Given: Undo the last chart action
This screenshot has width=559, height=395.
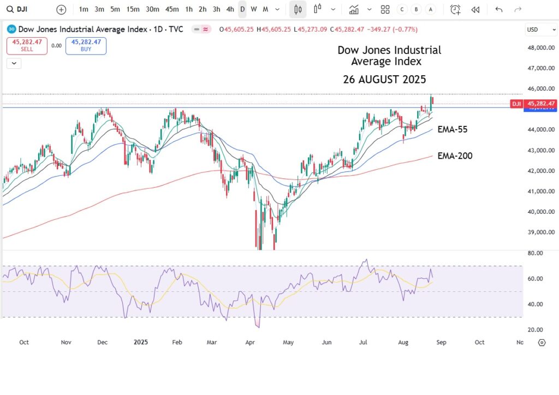Looking at the screenshot, I should (x=498, y=9).
